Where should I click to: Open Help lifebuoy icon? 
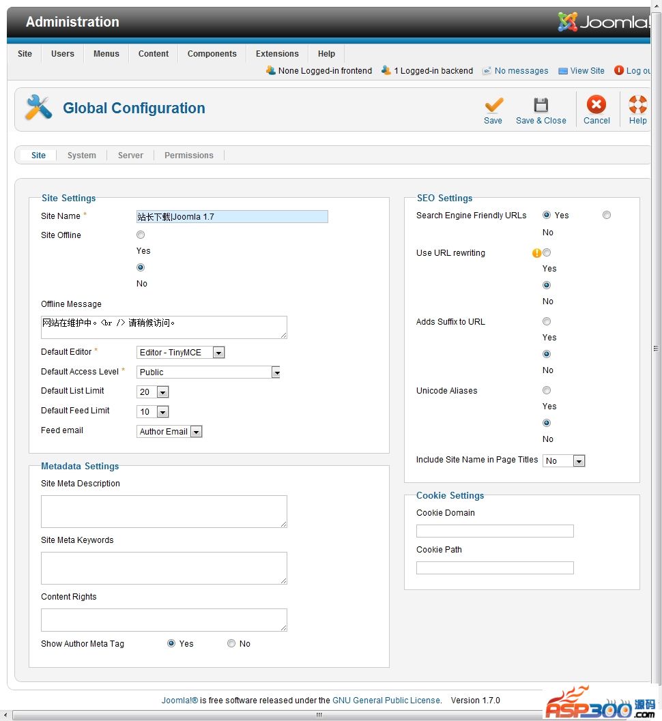[x=637, y=104]
